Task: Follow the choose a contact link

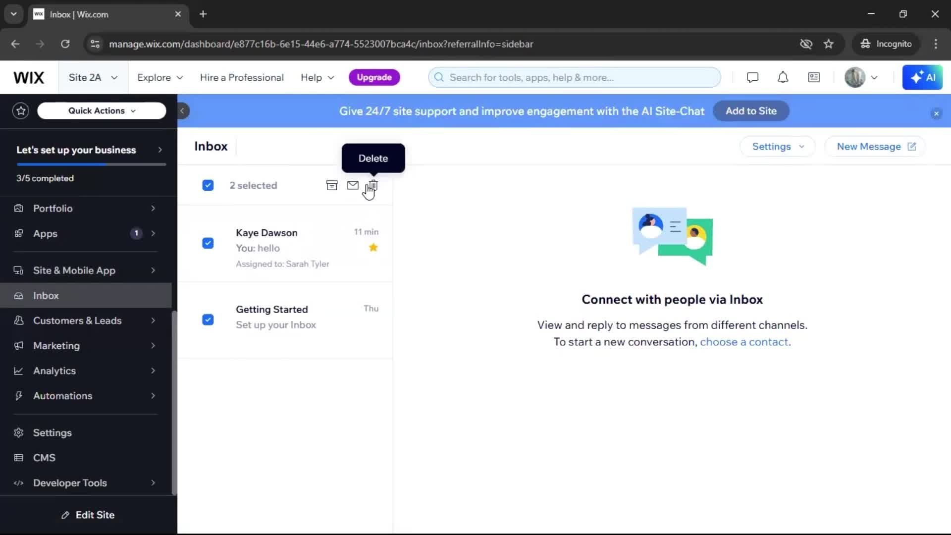Action: click(x=744, y=342)
